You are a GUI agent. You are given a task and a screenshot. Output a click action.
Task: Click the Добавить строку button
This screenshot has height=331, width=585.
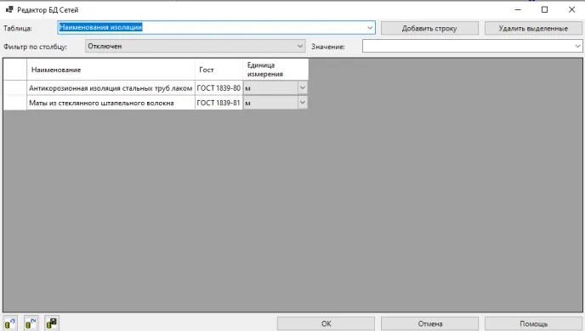pyautogui.click(x=429, y=28)
